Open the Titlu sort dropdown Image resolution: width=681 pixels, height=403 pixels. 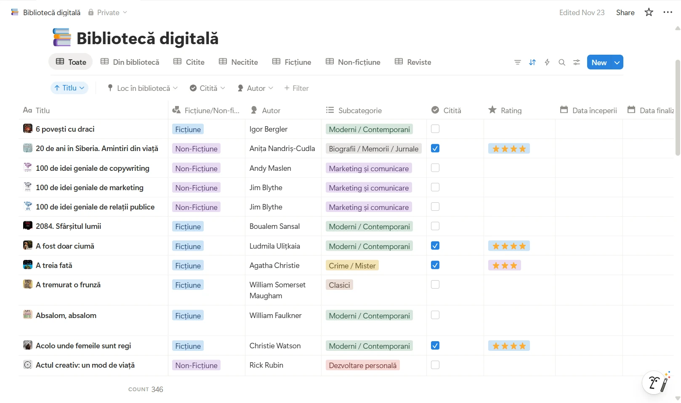coord(69,88)
